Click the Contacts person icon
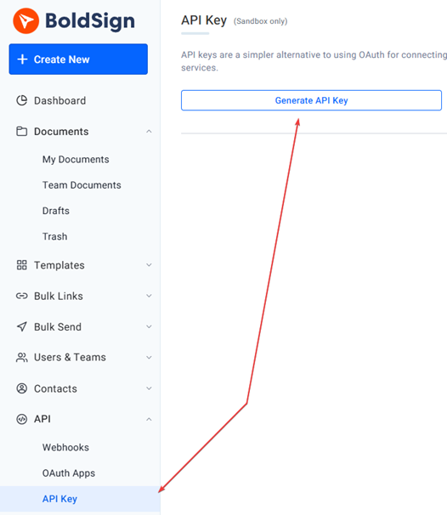The width and height of the screenshot is (447, 515). [22, 388]
